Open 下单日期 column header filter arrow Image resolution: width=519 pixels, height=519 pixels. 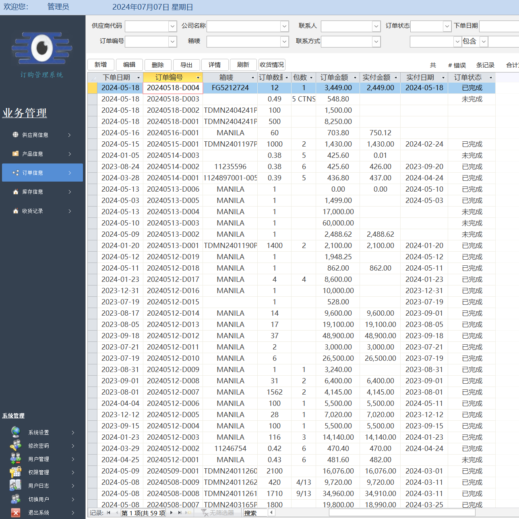coord(139,77)
